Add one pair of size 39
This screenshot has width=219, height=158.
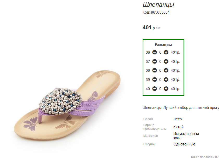point(166,80)
